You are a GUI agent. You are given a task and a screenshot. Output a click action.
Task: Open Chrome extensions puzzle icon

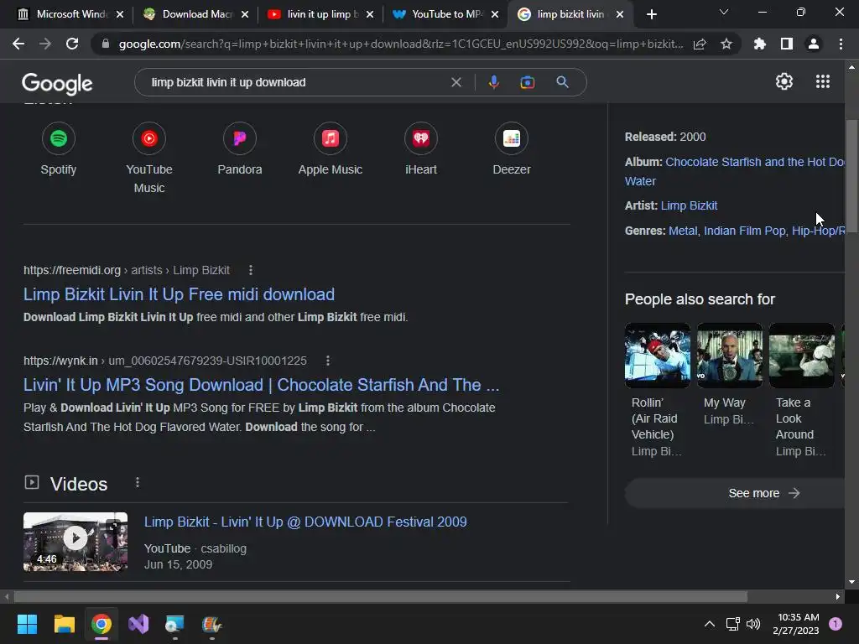pos(760,44)
